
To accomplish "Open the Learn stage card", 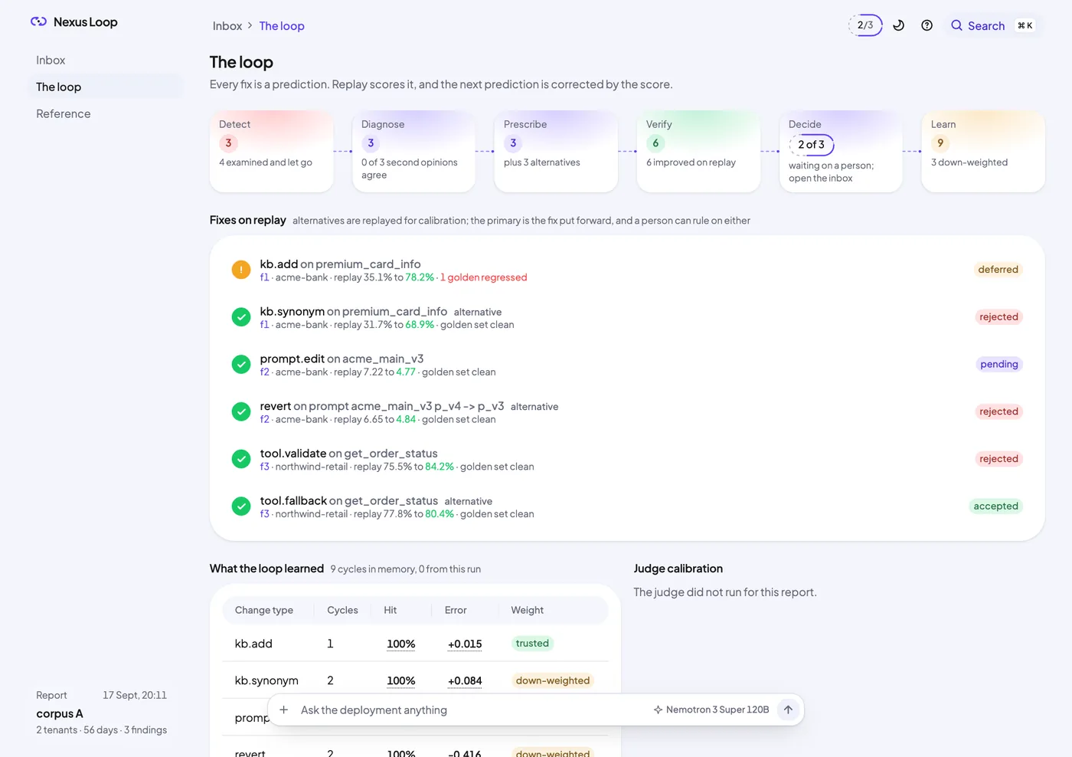I will [983, 151].
